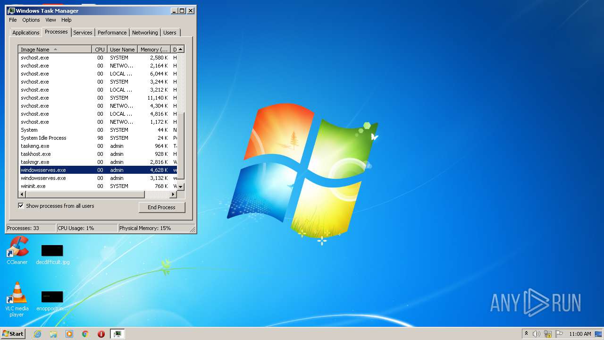Screen dimensions: 604x340
Task: Click Task Manager taskbar button
Action: (117, 334)
